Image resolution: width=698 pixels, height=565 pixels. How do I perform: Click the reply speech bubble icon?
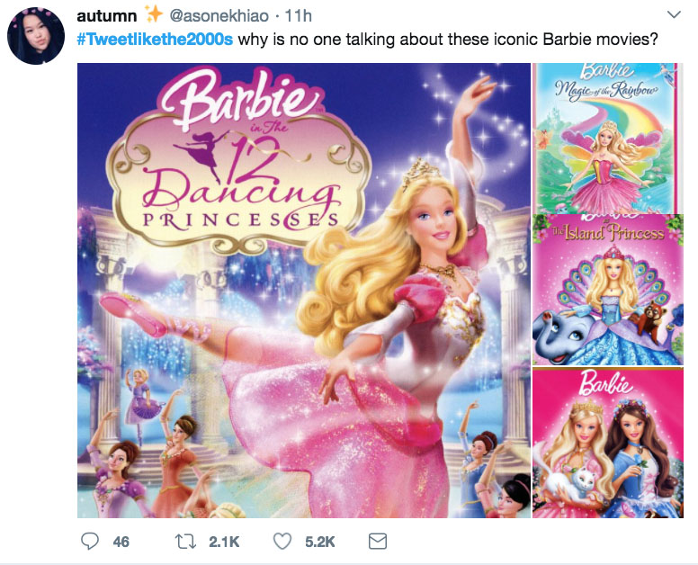click(89, 541)
